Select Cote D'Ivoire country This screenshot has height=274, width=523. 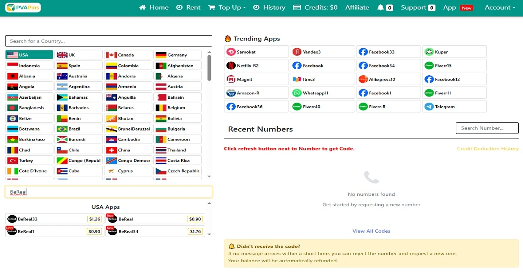[29, 171]
